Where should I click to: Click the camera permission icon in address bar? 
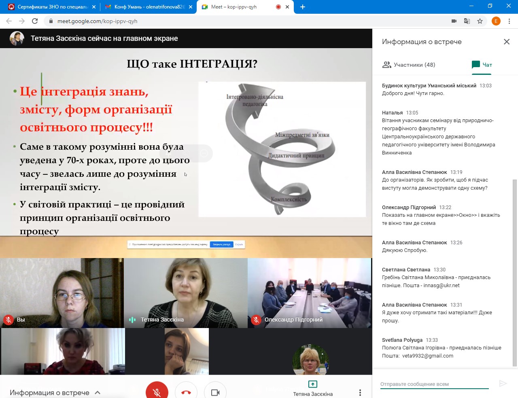coord(454,21)
